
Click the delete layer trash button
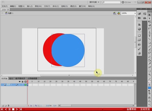9,106
